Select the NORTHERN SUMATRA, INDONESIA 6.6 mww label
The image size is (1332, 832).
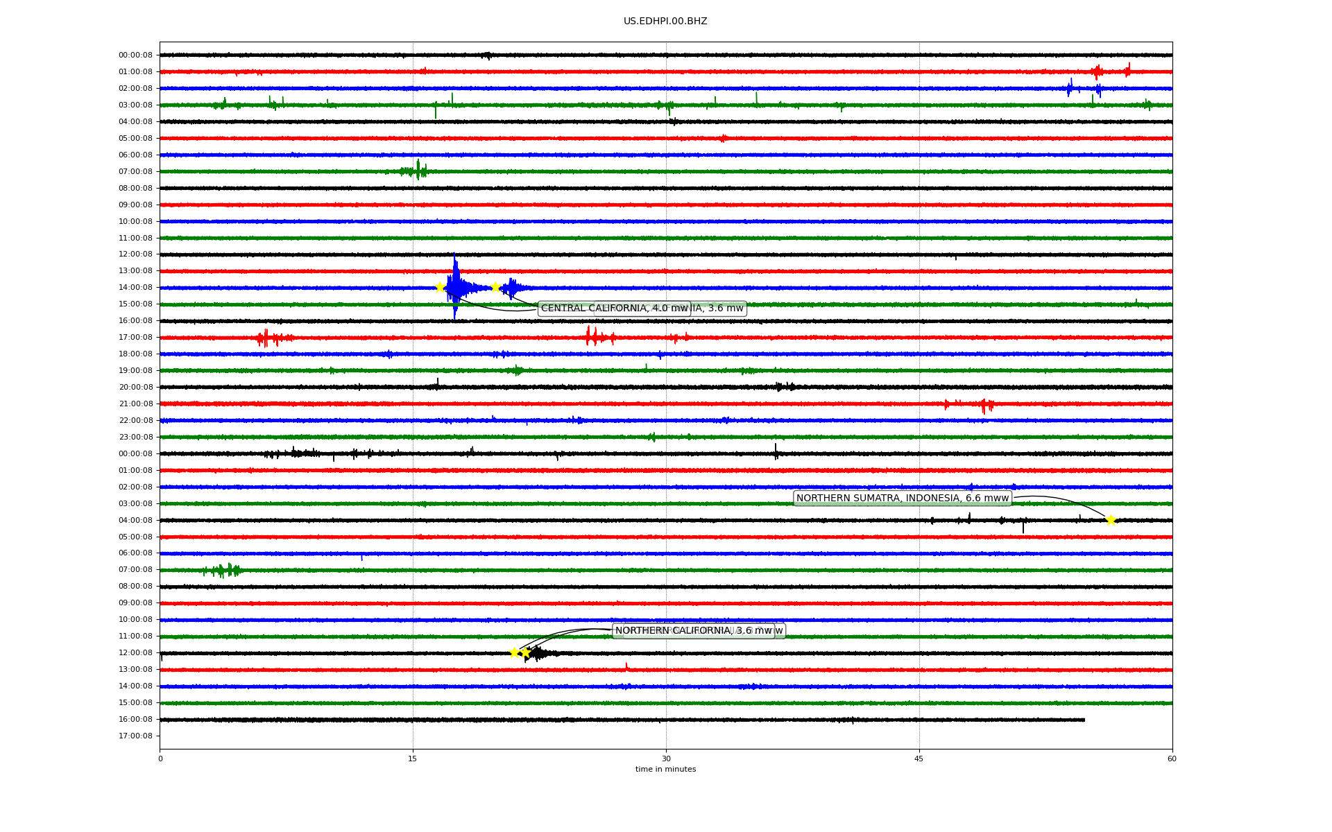[902, 499]
